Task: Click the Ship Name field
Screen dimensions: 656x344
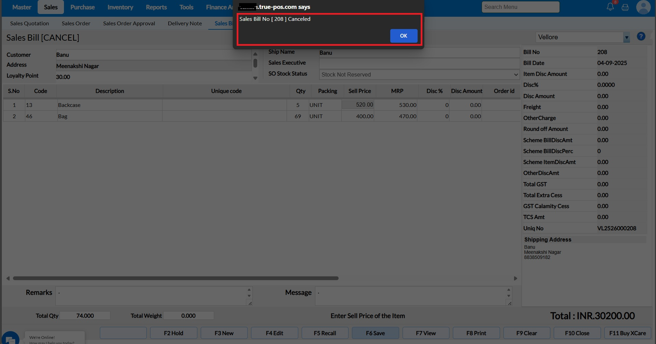Action: tap(419, 53)
